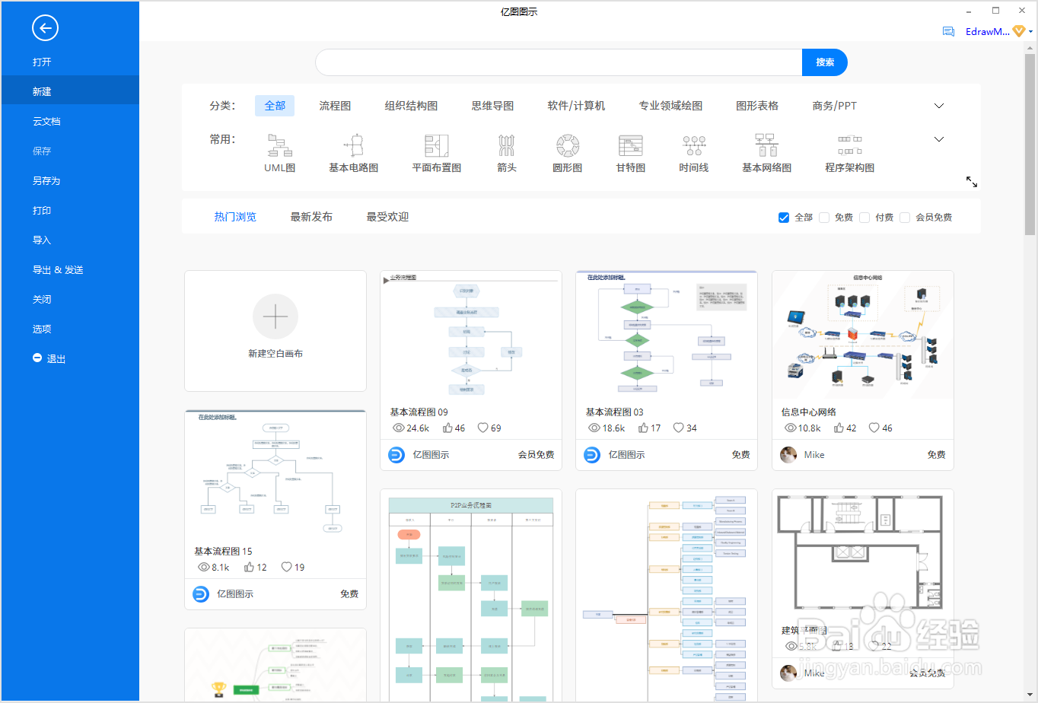Image resolution: width=1038 pixels, height=703 pixels.
Task: Select the 流程图 category
Action: [335, 106]
